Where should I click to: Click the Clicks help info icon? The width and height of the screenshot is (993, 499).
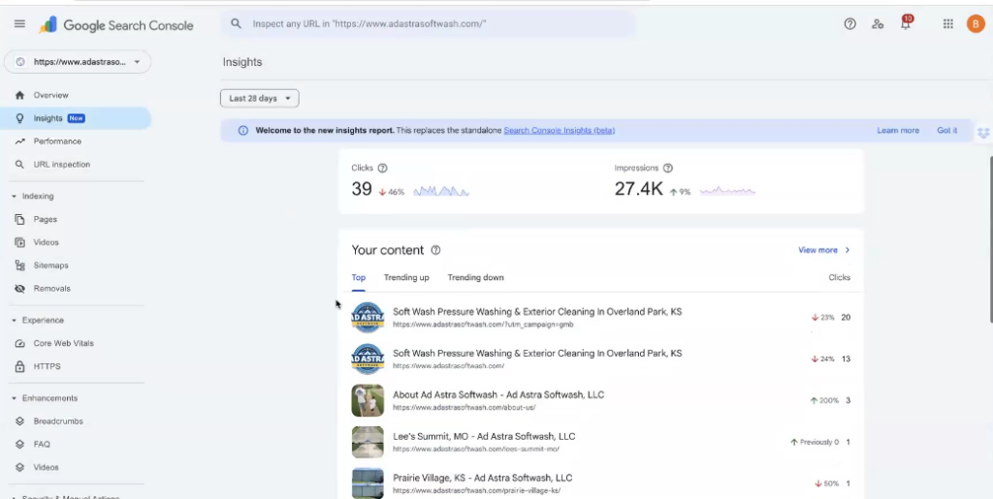[382, 168]
